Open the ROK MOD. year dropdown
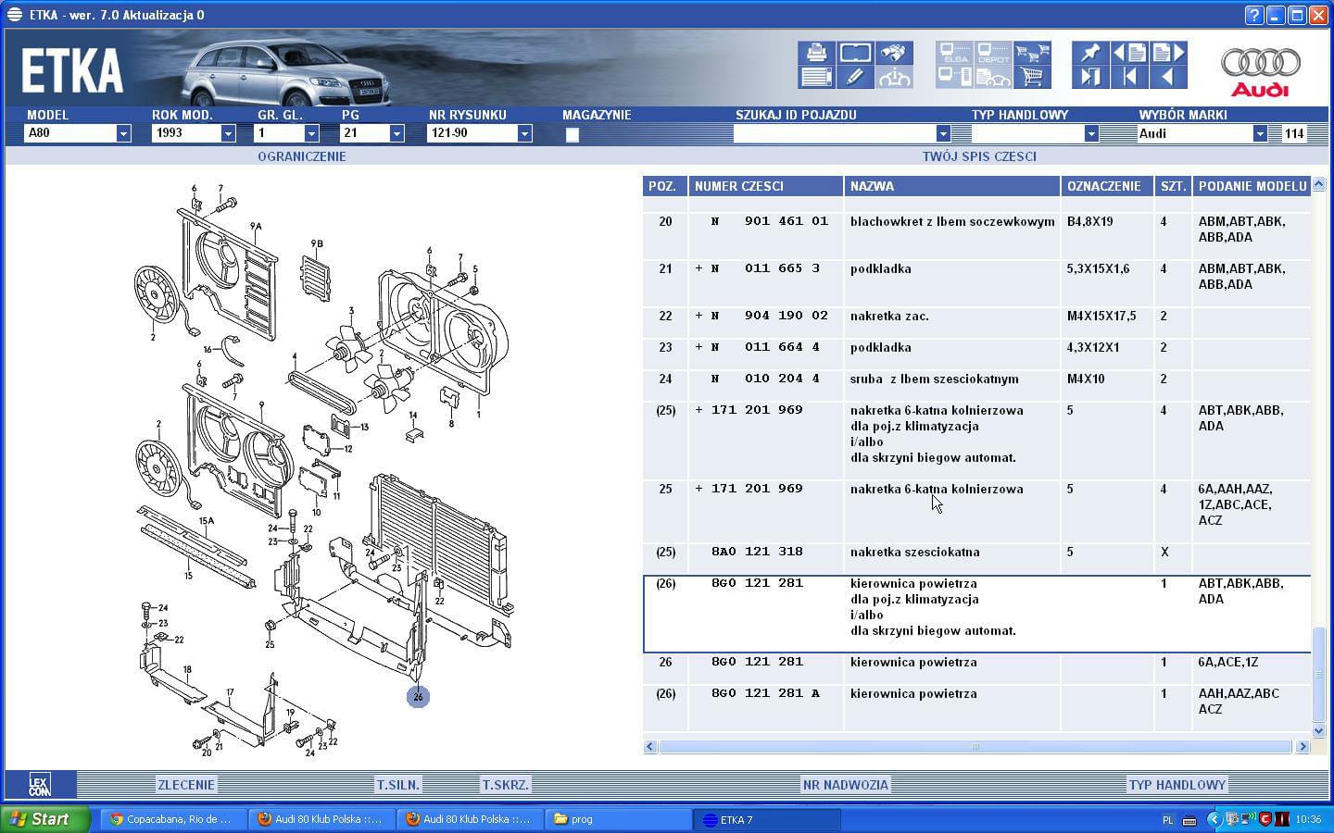This screenshot has width=1334, height=833. (x=228, y=133)
